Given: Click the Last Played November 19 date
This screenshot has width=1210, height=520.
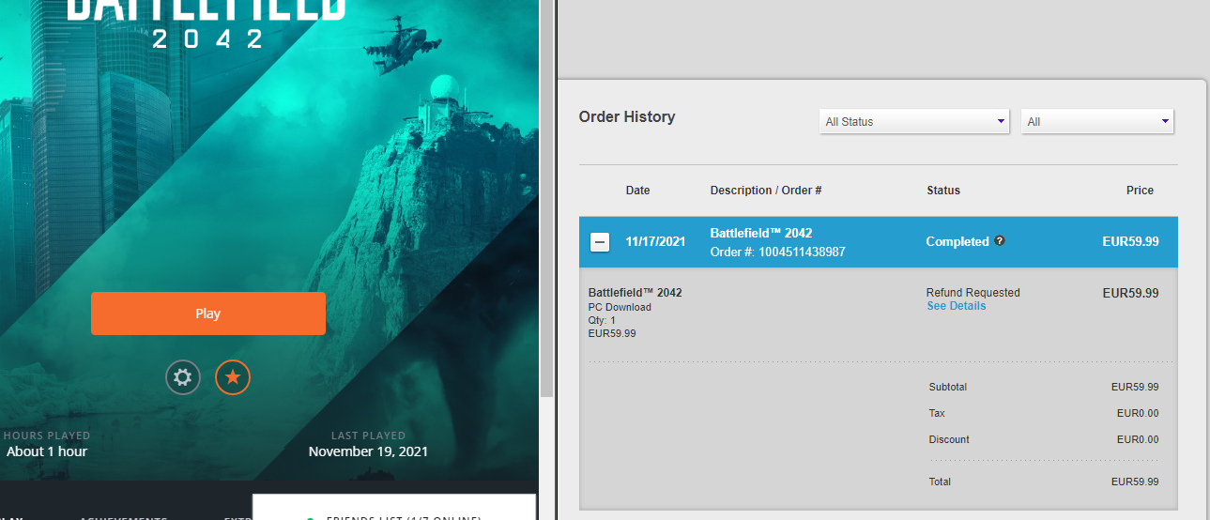Looking at the screenshot, I should (368, 451).
